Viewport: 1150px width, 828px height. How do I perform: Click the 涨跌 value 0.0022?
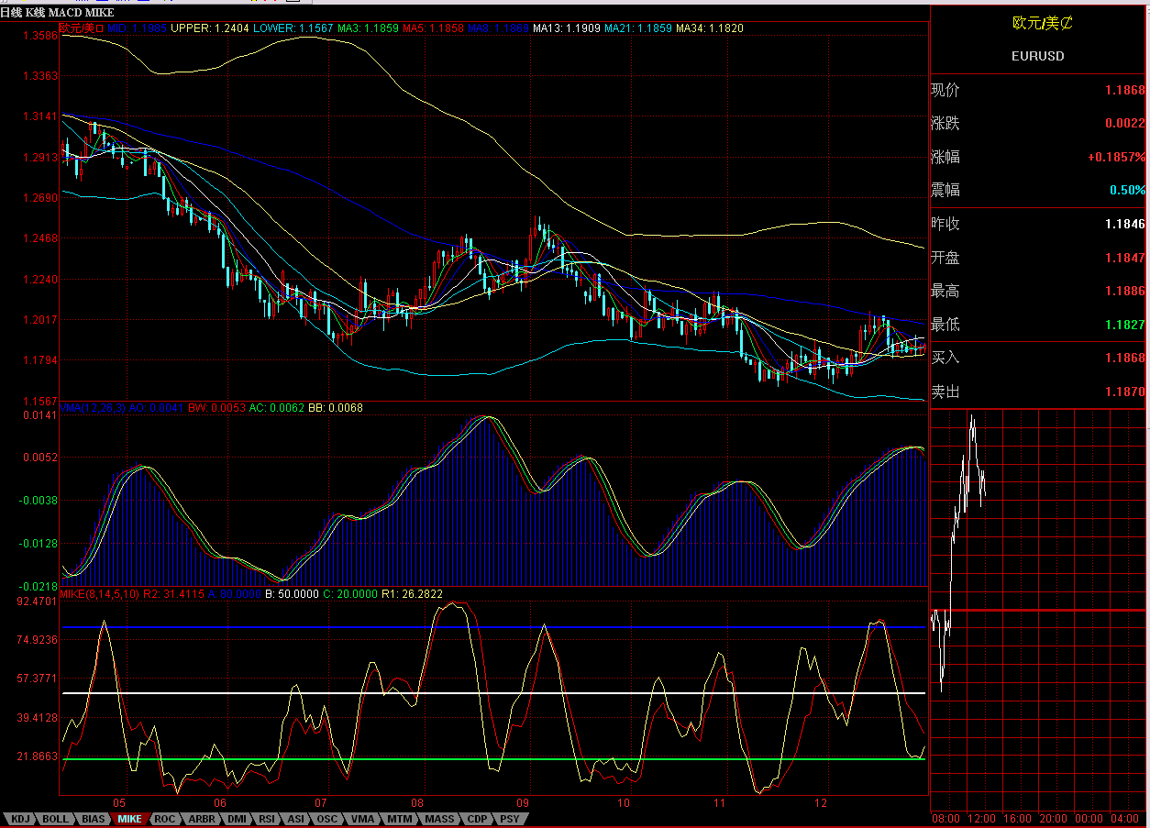coord(1124,124)
